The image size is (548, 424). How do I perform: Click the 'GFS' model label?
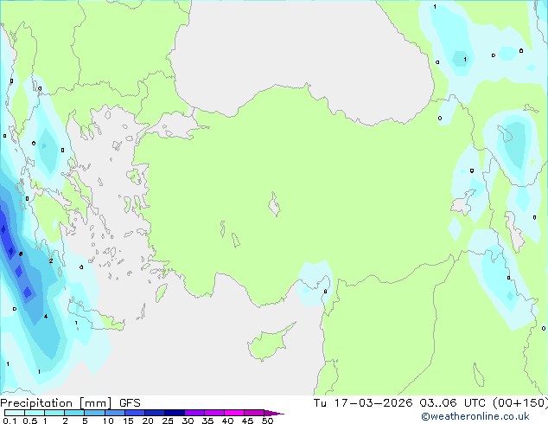pyautogui.click(x=130, y=403)
